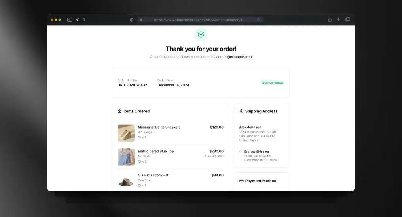Click the Payment Method heading
Image resolution: width=402 pixels, height=217 pixels.
261,181
